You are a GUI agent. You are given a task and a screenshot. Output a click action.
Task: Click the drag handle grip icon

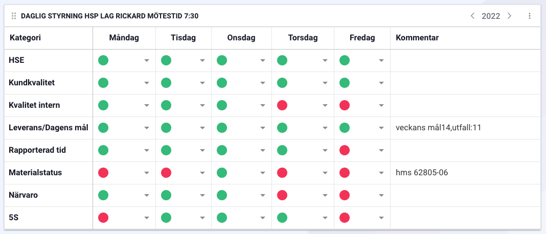(14, 16)
